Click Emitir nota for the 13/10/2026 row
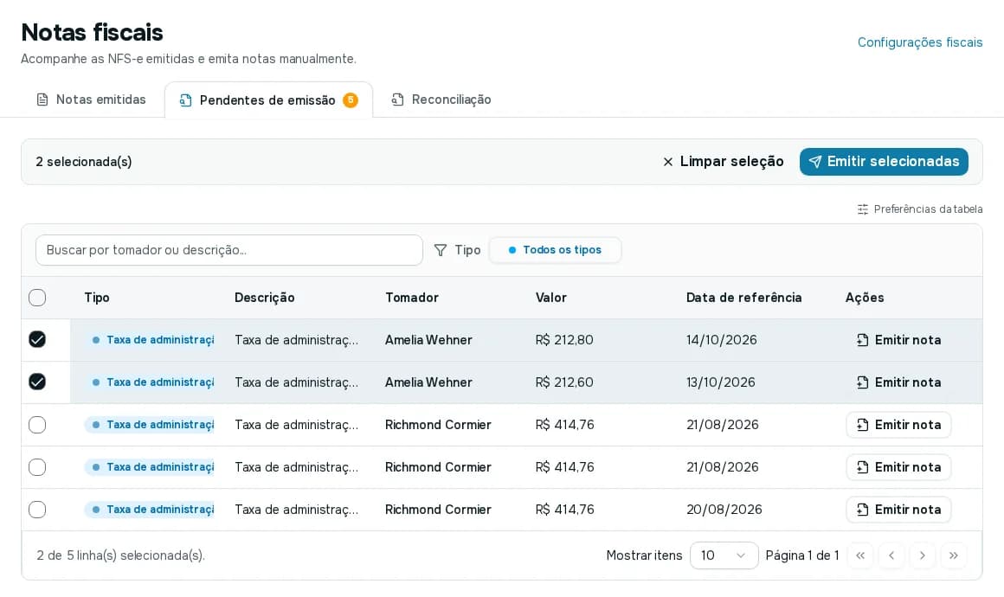1004x597 pixels. click(898, 382)
